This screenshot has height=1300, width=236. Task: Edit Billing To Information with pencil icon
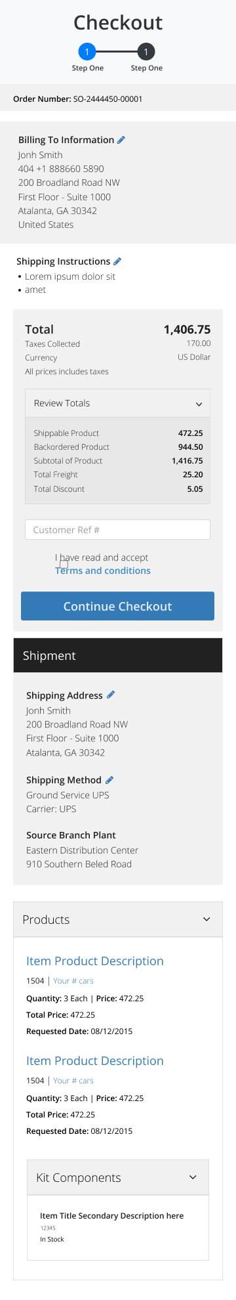pos(121,140)
